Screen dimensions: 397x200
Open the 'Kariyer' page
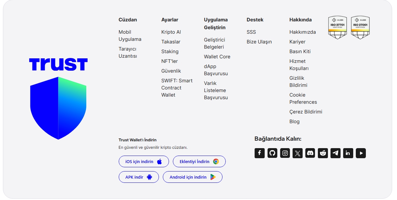coord(297,41)
